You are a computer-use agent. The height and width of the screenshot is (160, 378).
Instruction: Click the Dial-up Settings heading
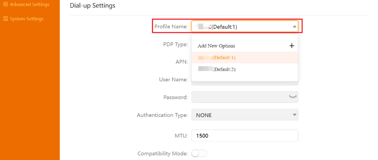[93, 5]
